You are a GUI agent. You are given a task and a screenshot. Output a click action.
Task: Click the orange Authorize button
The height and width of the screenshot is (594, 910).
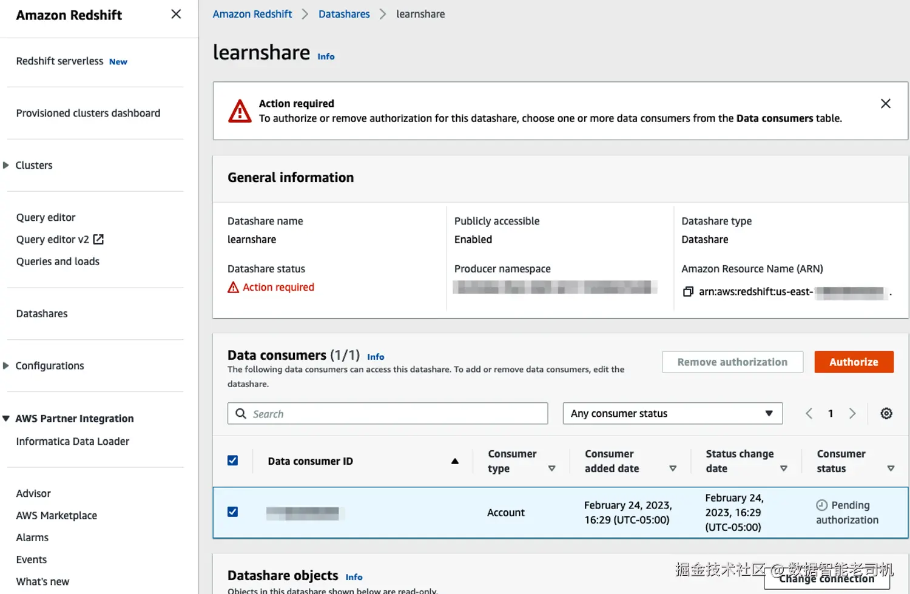[x=854, y=362]
